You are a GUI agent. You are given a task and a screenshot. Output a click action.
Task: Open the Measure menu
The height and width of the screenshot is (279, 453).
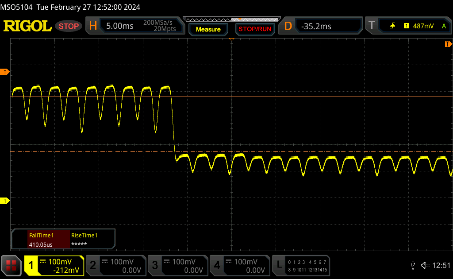click(208, 29)
